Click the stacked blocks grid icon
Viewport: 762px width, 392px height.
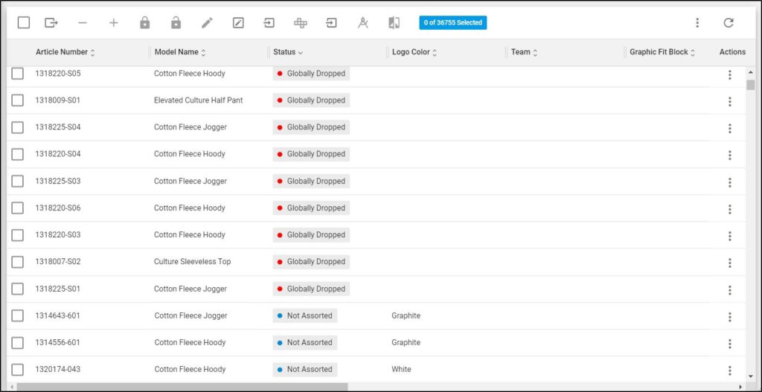click(x=301, y=23)
